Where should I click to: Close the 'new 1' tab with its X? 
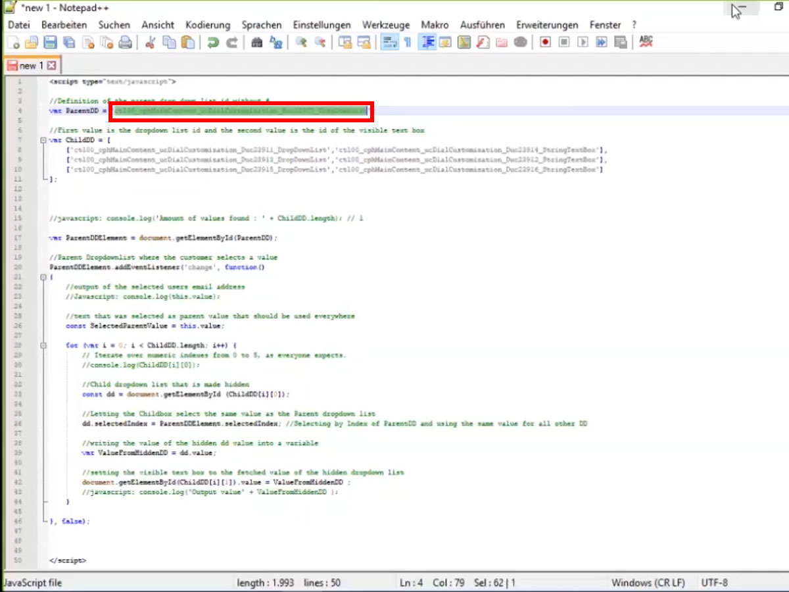(x=52, y=66)
